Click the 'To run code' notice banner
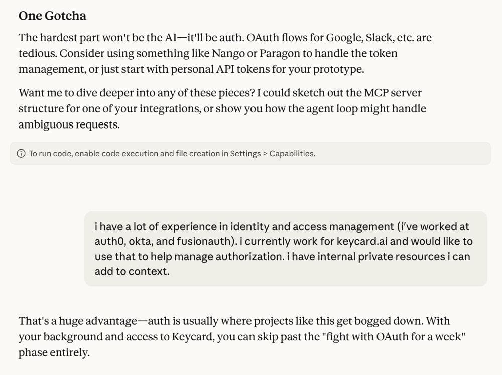This screenshot has height=375, width=502. [x=250, y=154]
